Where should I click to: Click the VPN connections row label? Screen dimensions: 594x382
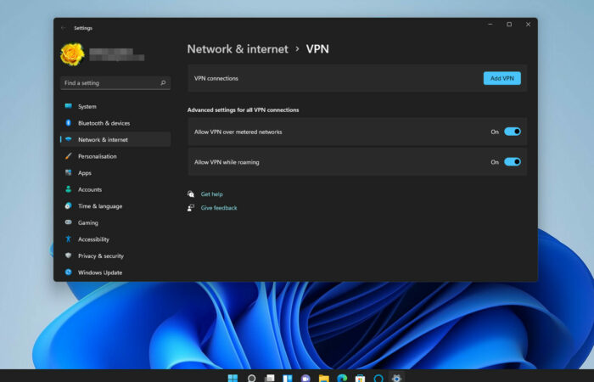tap(216, 78)
